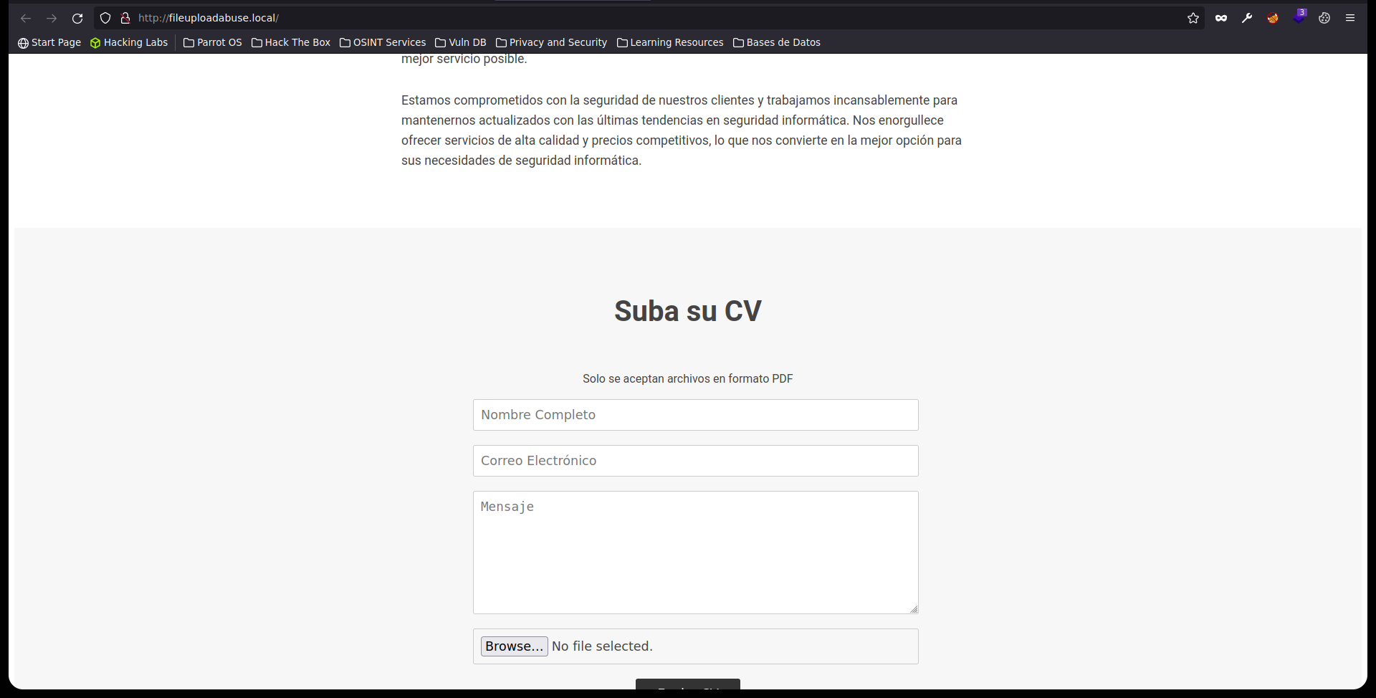The image size is (1376, 698).
Task: Open the browser application menu
Action: (1351, 18)
